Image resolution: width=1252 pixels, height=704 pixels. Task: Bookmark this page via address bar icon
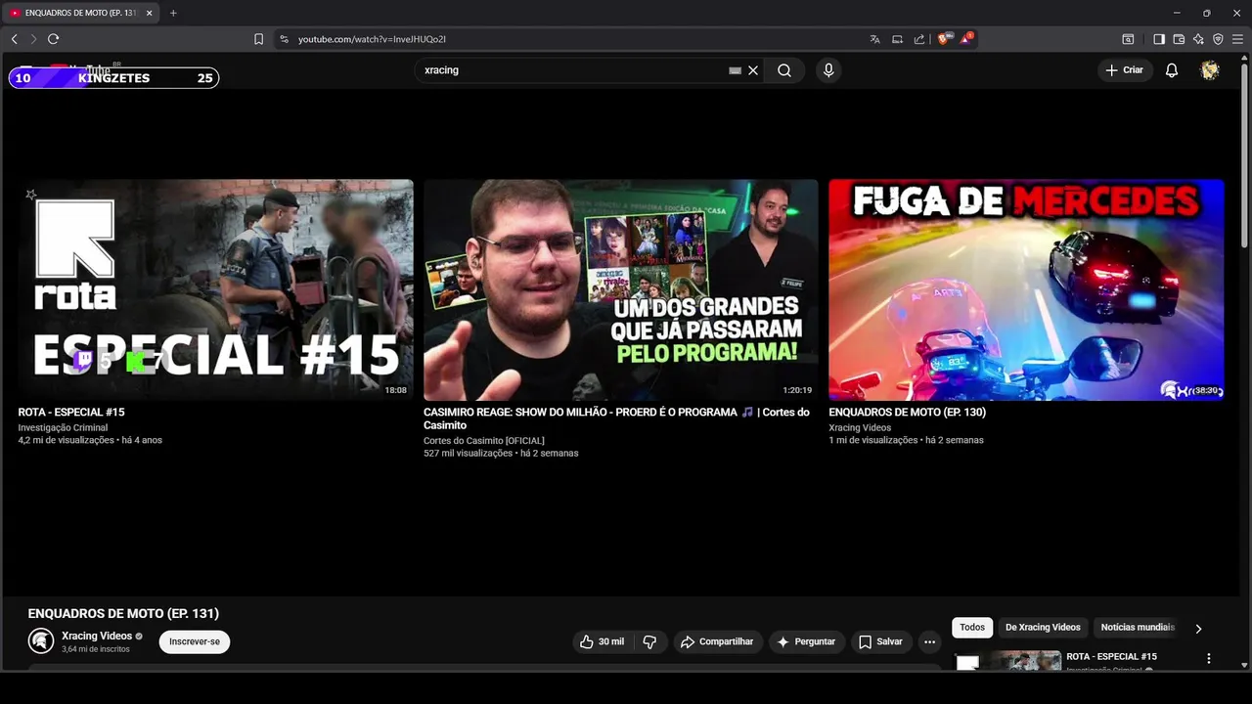coord(258,39)
